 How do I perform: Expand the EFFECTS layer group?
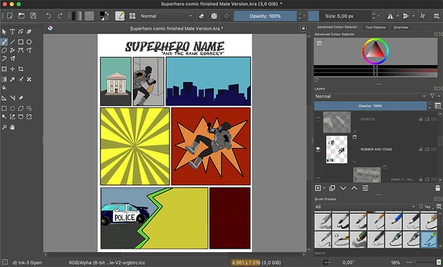(x=354, y=132)
